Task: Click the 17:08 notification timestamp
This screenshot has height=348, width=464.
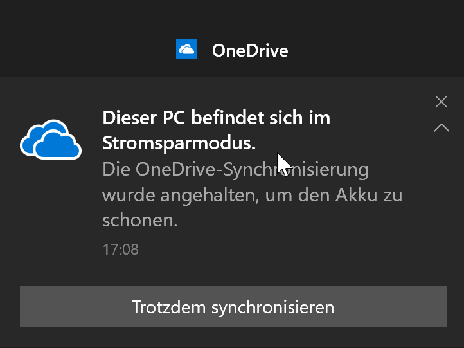Action: point(120,249)
